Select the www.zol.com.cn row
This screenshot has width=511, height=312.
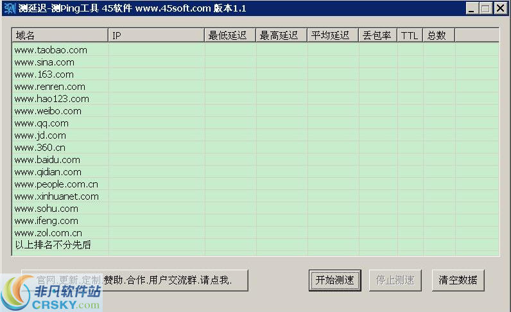click(255, 233)
